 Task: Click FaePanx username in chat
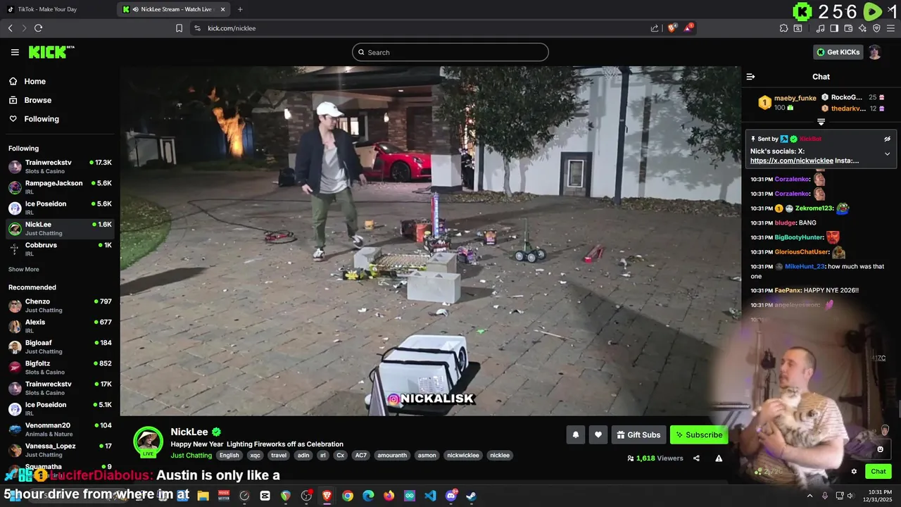click(x=787, y=290)
